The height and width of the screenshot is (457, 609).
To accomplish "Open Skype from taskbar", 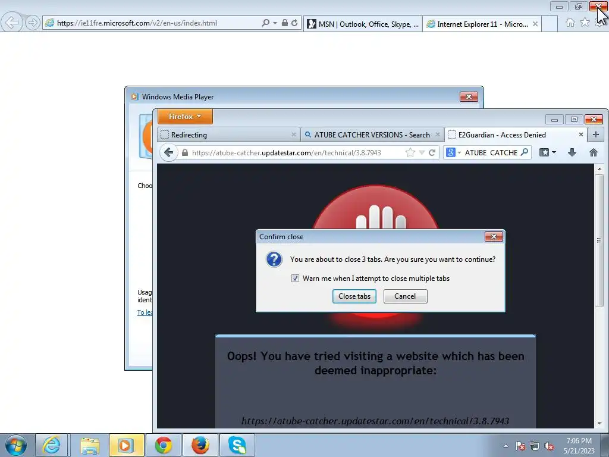I will click(237, 445).
